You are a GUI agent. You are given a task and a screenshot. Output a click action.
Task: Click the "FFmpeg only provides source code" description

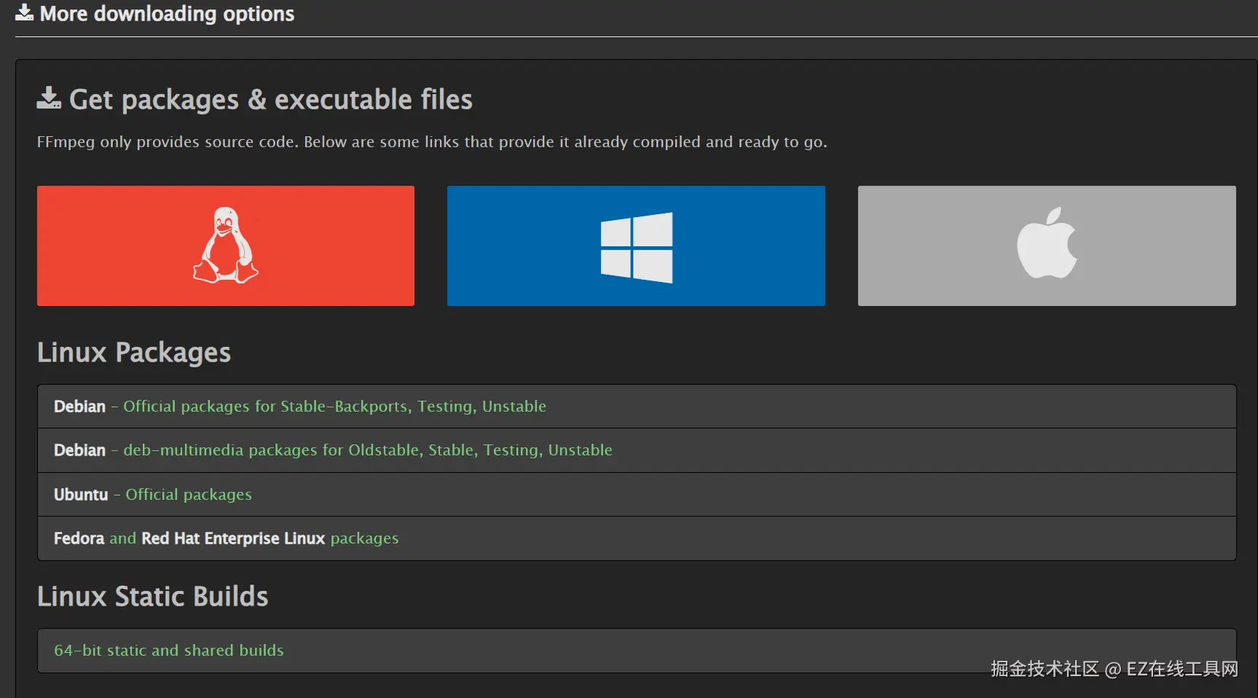432,142
